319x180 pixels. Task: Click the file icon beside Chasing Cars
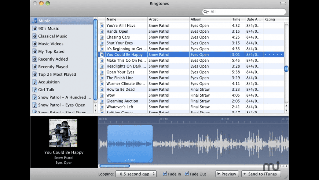(102, 37)
